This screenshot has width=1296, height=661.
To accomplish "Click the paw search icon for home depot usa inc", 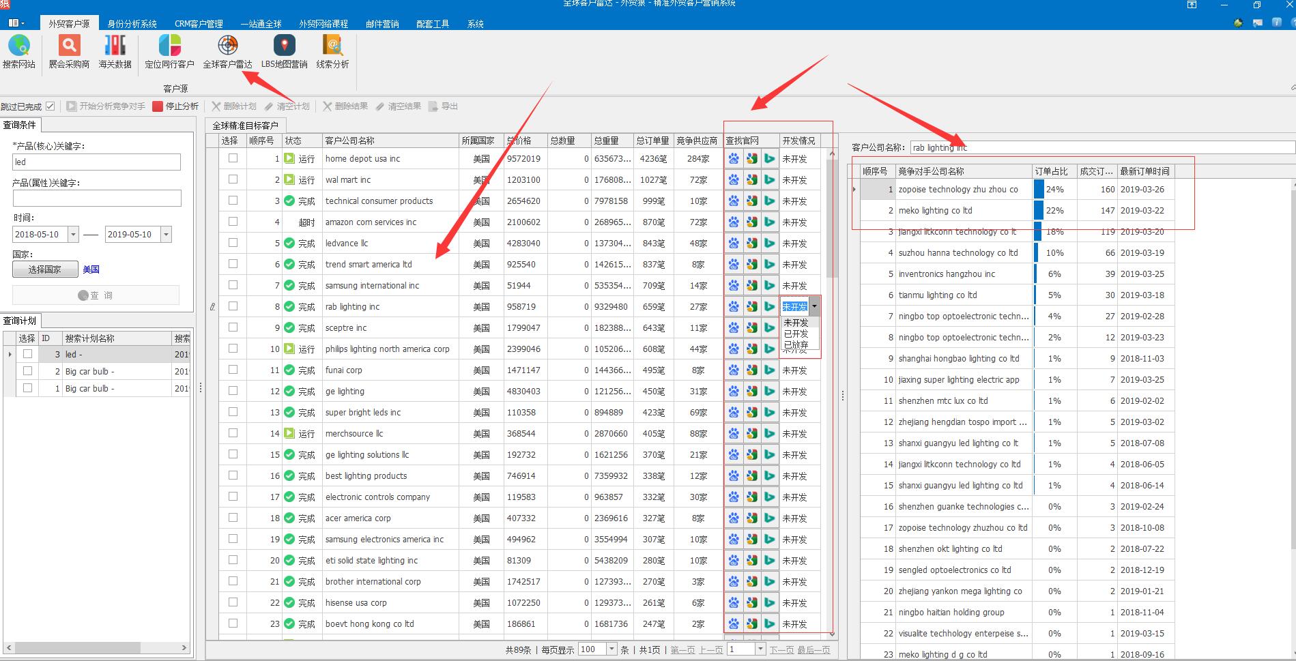I will 734,159.
